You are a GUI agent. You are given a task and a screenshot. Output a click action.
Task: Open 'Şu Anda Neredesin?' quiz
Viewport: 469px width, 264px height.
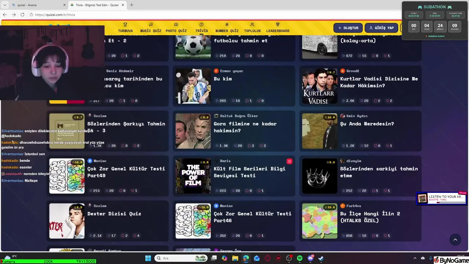coord(367,124)
